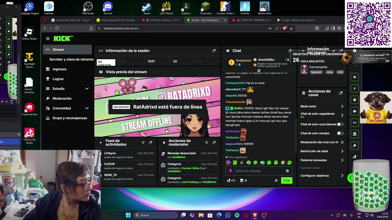Open Servidor y clave de retransmisión

coord(71,59)
